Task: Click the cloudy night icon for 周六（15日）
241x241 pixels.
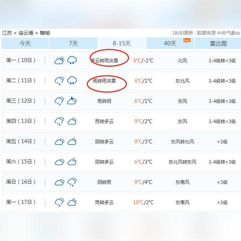Action: tap(72, 162)
